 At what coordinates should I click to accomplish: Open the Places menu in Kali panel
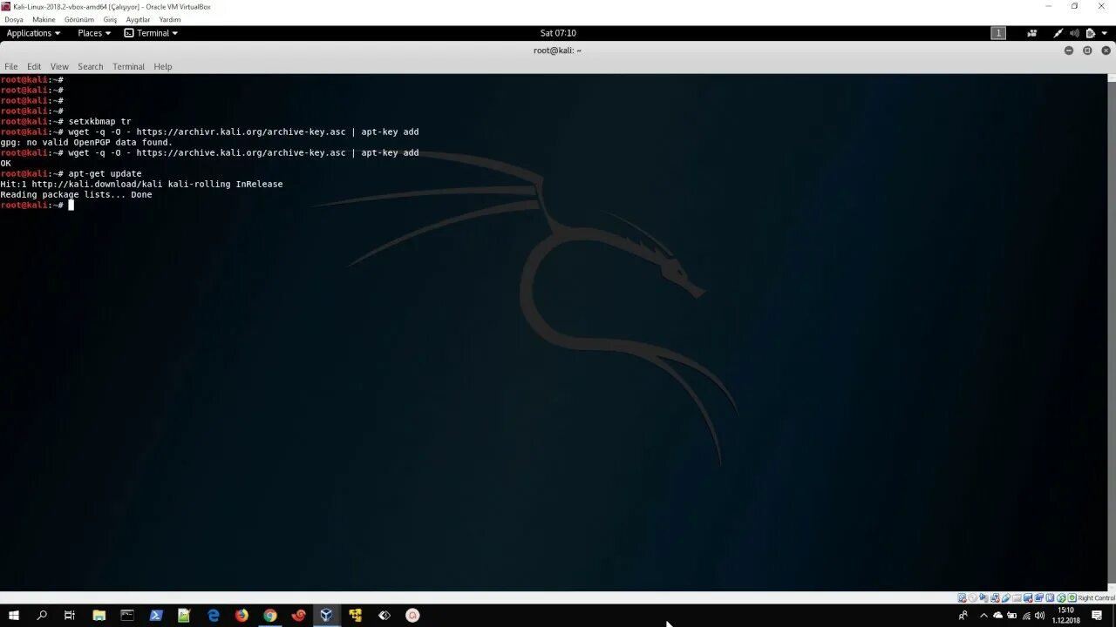tap(94, 33)
